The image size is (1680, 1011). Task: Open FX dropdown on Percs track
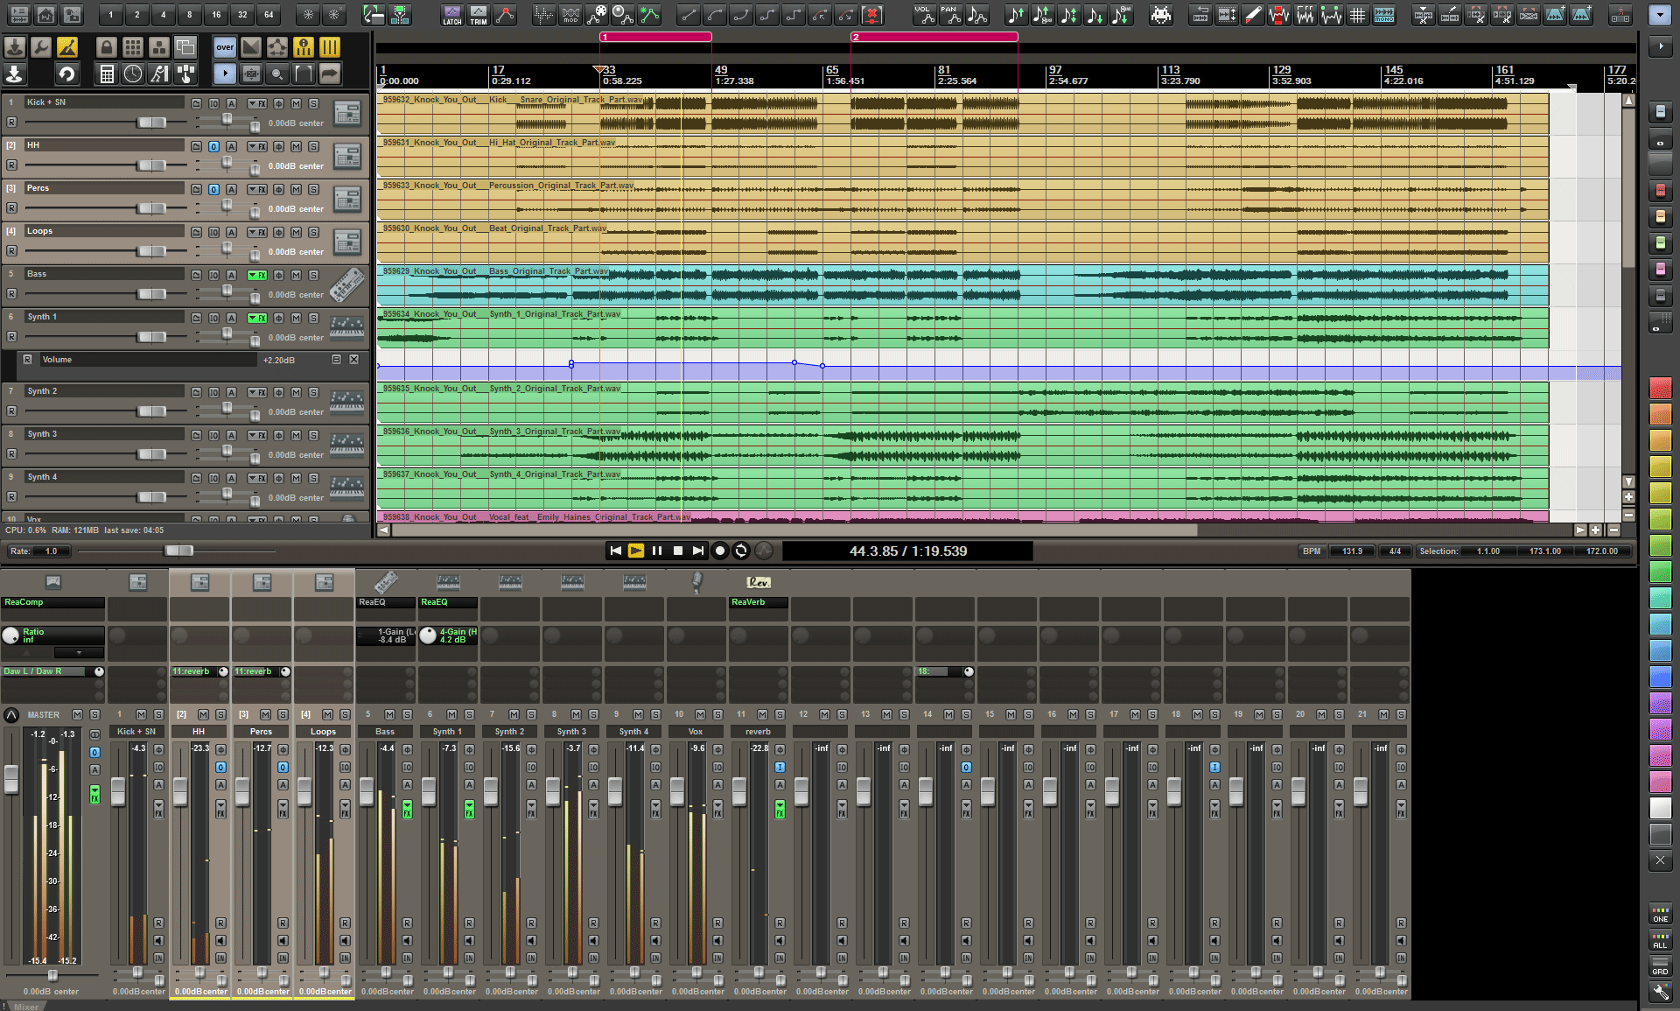tap(257, 189)
